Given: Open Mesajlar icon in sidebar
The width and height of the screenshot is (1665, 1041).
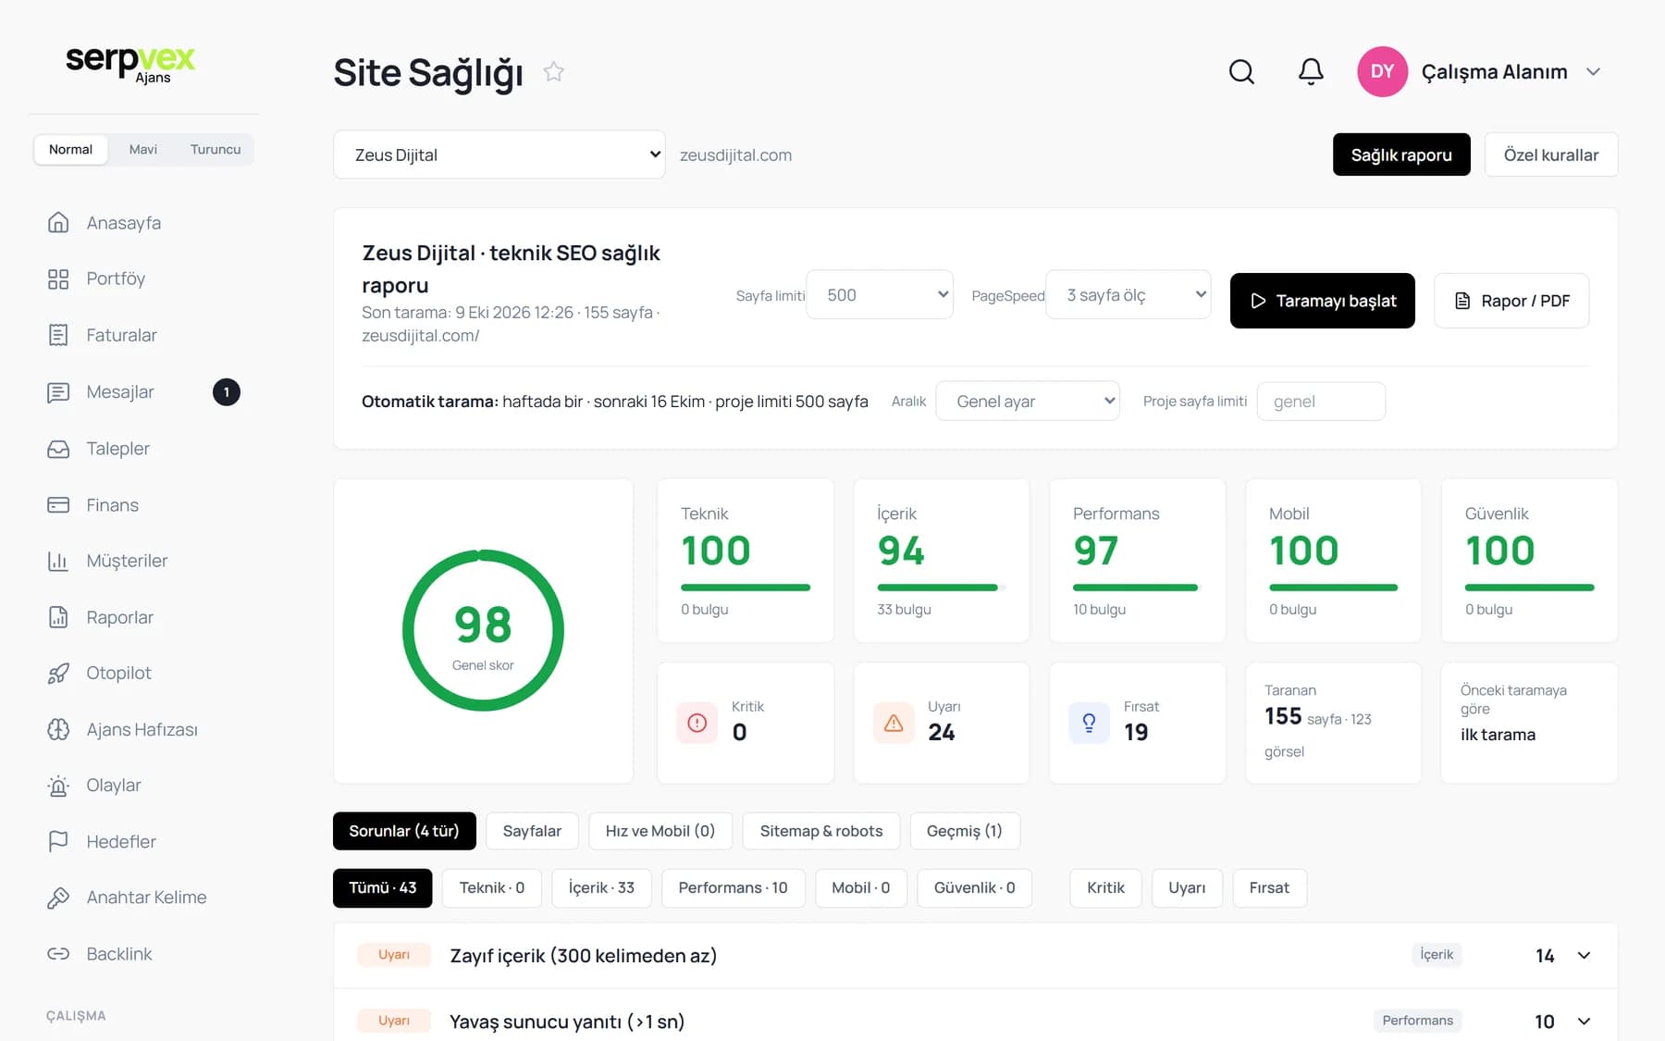Looking at the screenshot, I should [58, 392].
